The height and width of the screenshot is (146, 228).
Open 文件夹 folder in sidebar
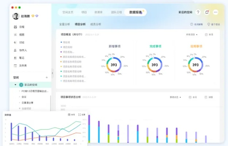[x=22, y=65]
